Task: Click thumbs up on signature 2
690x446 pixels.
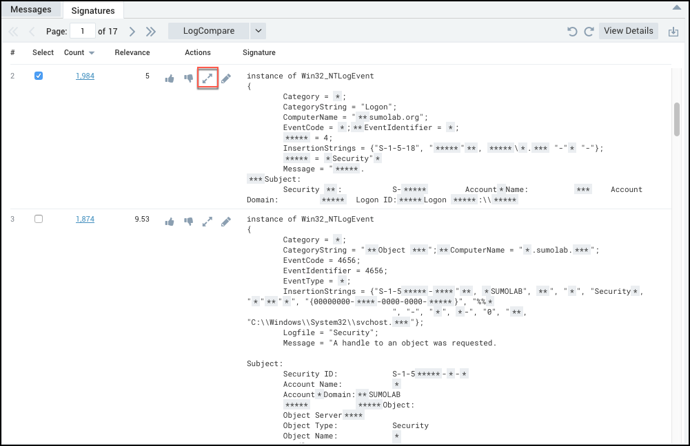Action: click(170, 78)
